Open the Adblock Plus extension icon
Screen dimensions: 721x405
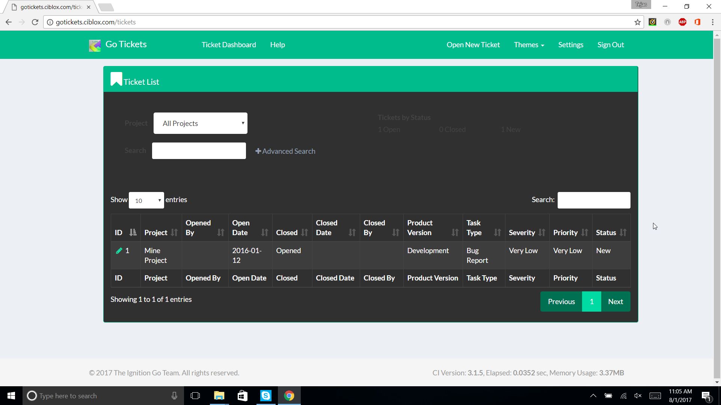(682, 22)
